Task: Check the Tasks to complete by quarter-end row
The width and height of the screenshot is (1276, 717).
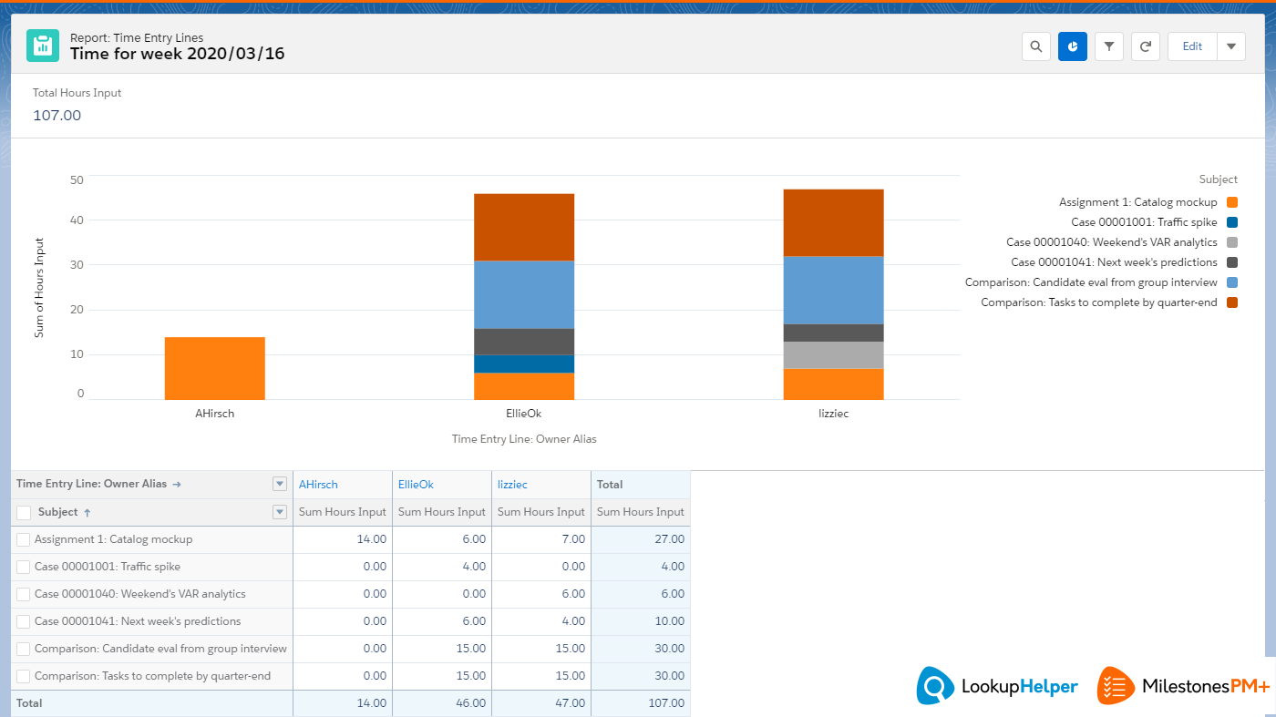Action: click(24, 676)
